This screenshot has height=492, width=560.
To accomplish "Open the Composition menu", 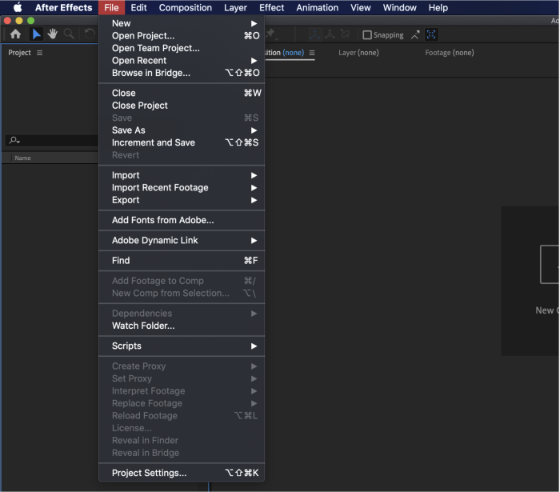I will click(x=186, y=7).
